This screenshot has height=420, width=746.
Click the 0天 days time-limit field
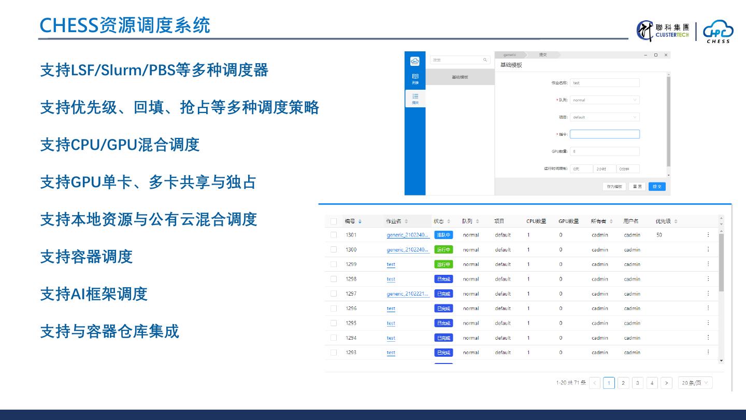[x=581, y=169]
